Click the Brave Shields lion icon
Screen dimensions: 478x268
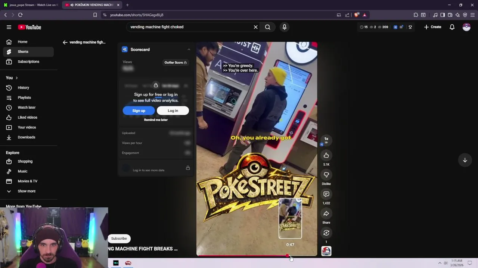coord(356,15)
